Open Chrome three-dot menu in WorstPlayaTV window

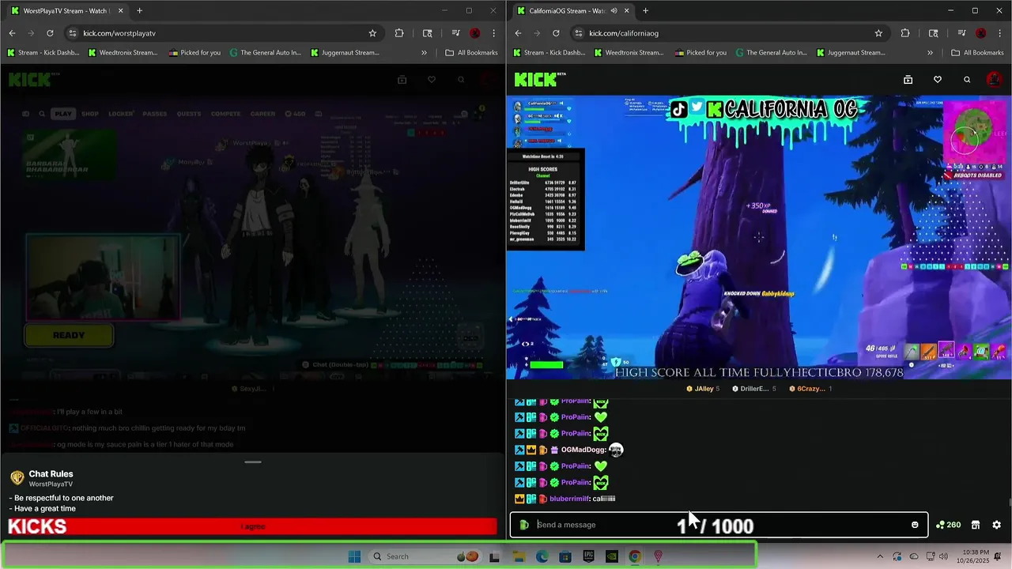(x=493, y=33)
